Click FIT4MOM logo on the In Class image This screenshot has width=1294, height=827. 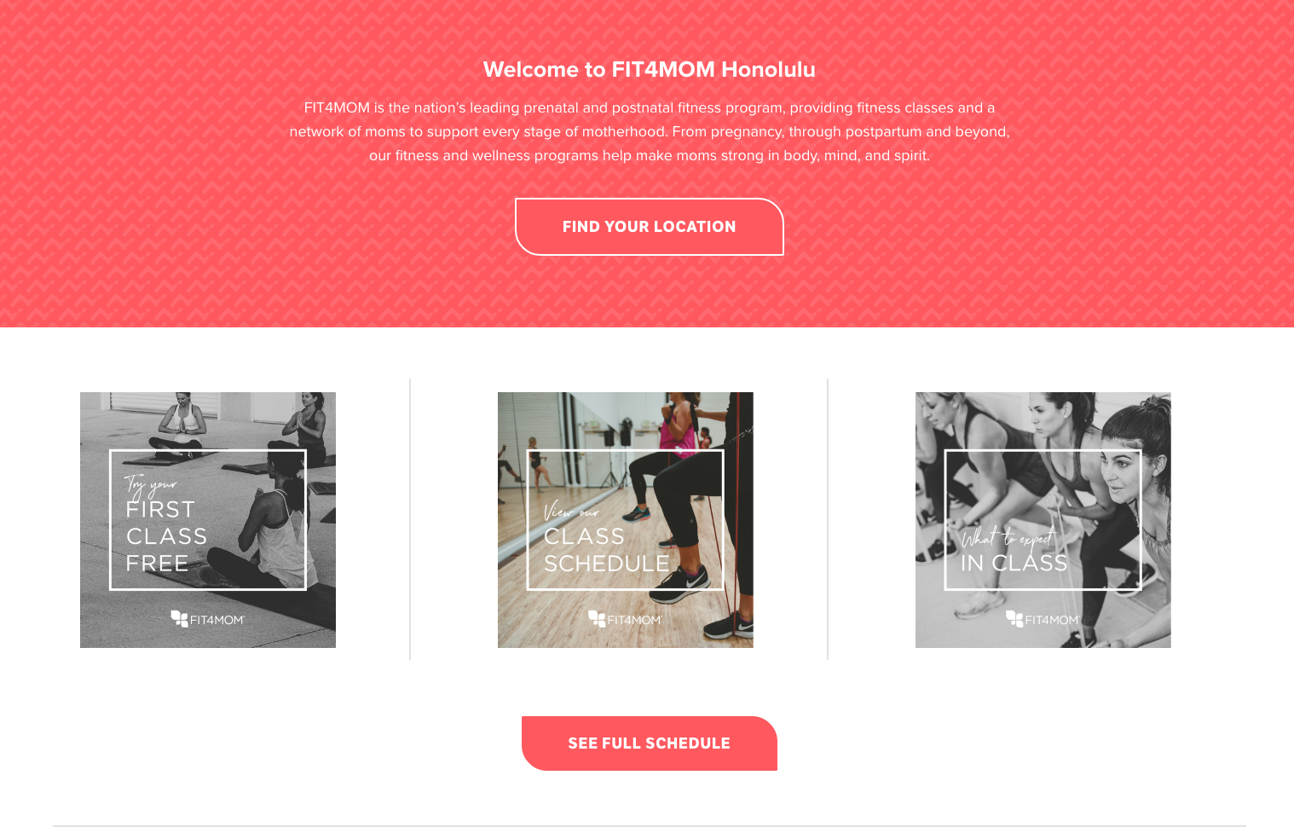[x=1043, y=619]
